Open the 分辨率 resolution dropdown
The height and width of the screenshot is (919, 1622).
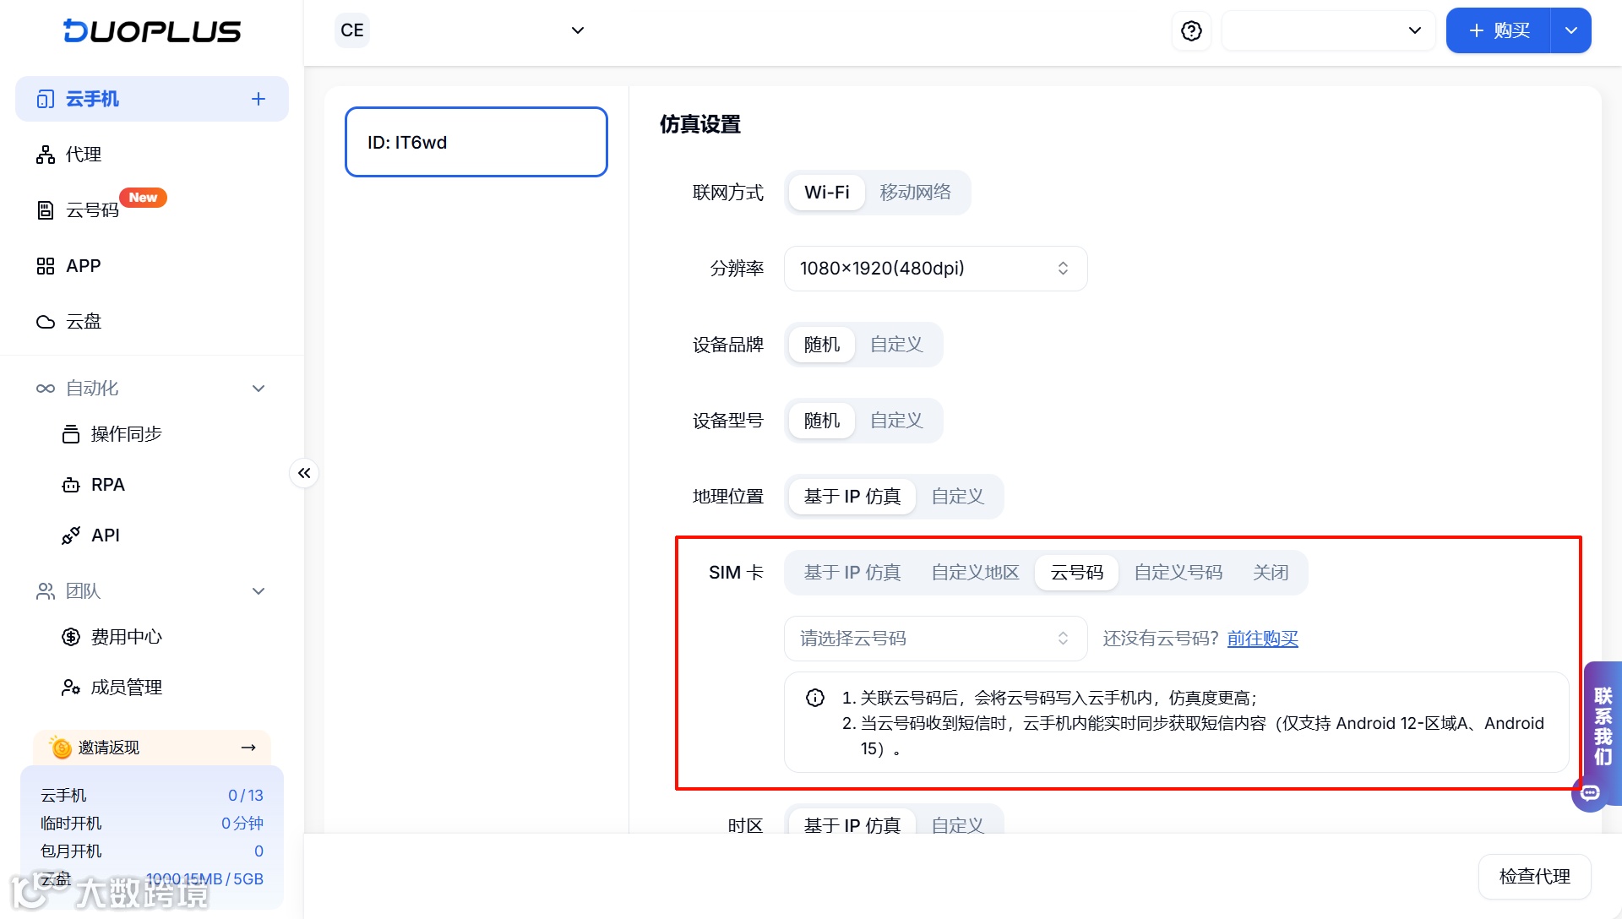click(935, 269)
